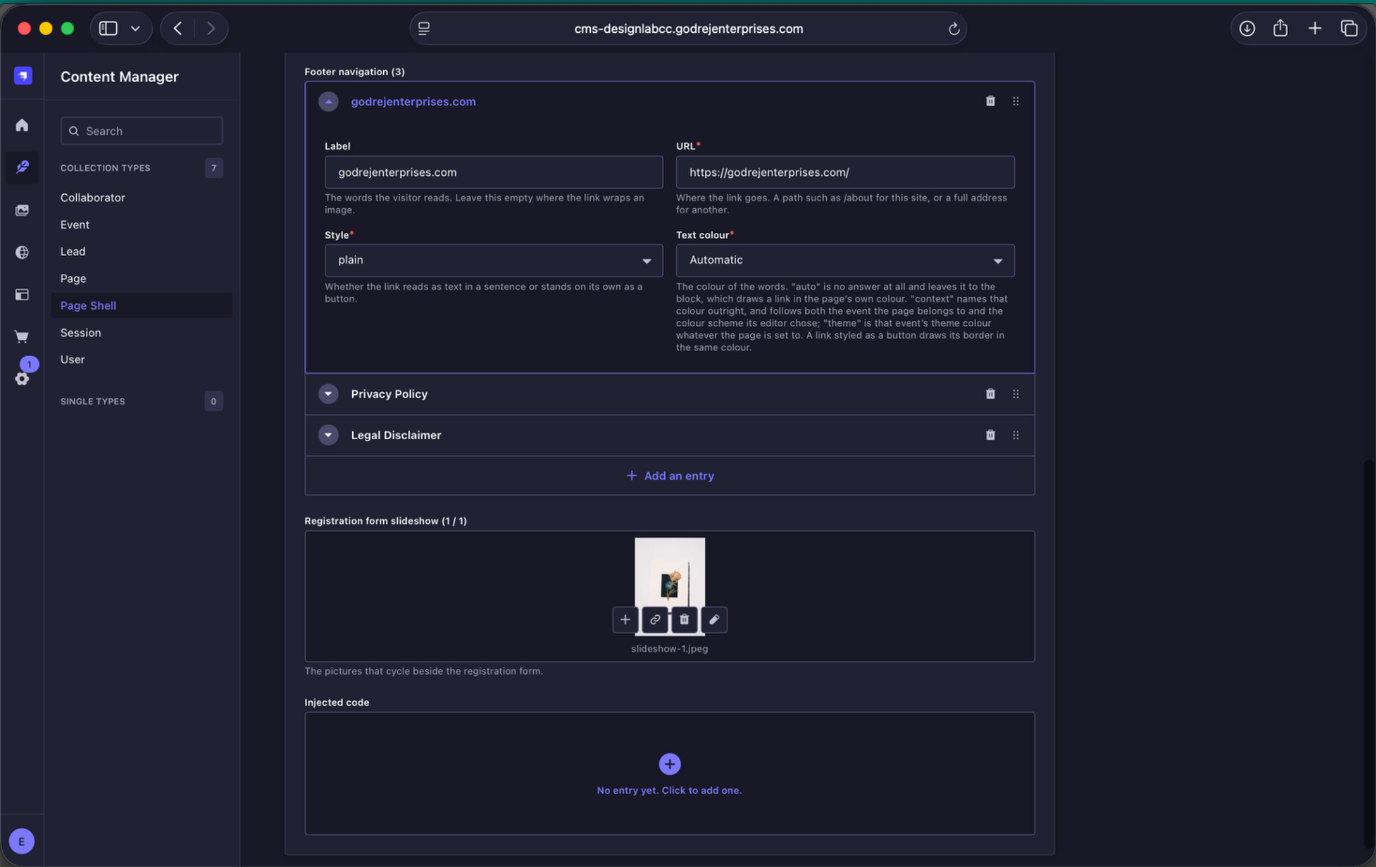Remove slideshow-1.jpeg from the slideshow

(684, 619)
